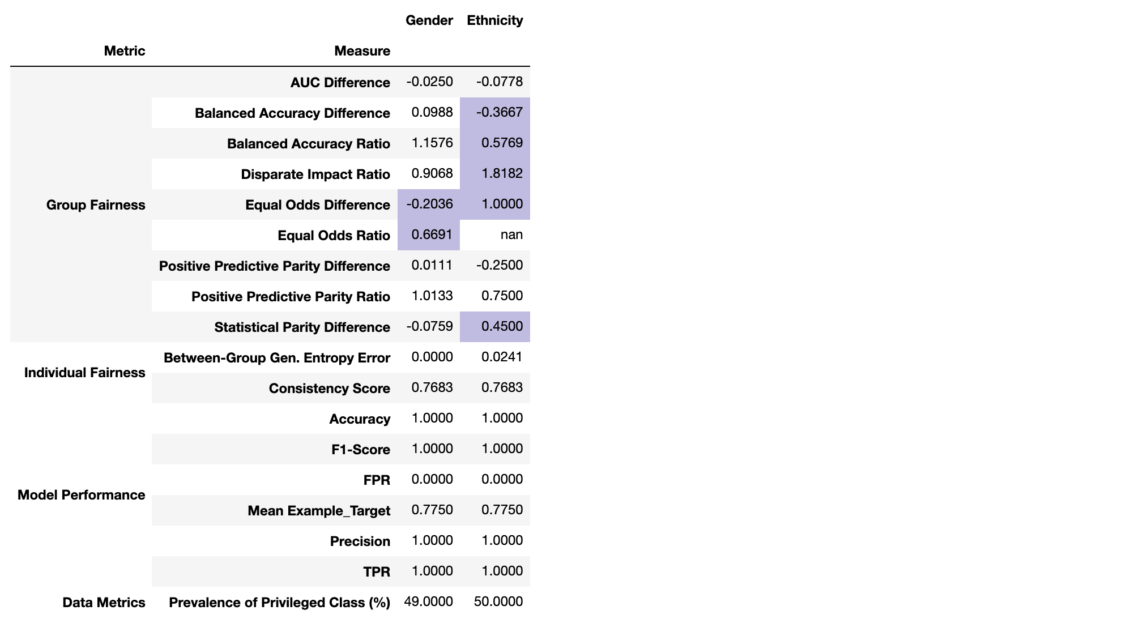Click the Metric header label
Screen dimensions: 1135x623
point(124,51)
